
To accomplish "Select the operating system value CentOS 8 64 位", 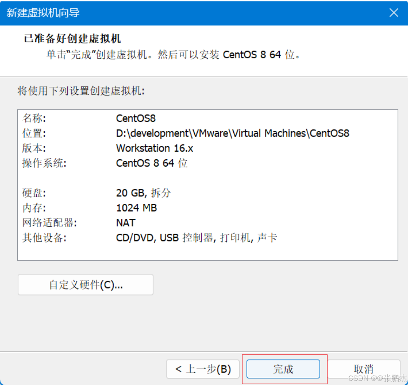I will tap(152, 163).
